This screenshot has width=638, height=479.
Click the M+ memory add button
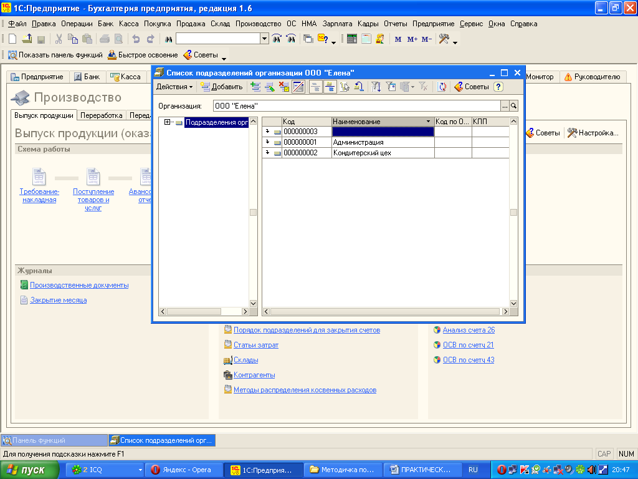coord(412,39)
